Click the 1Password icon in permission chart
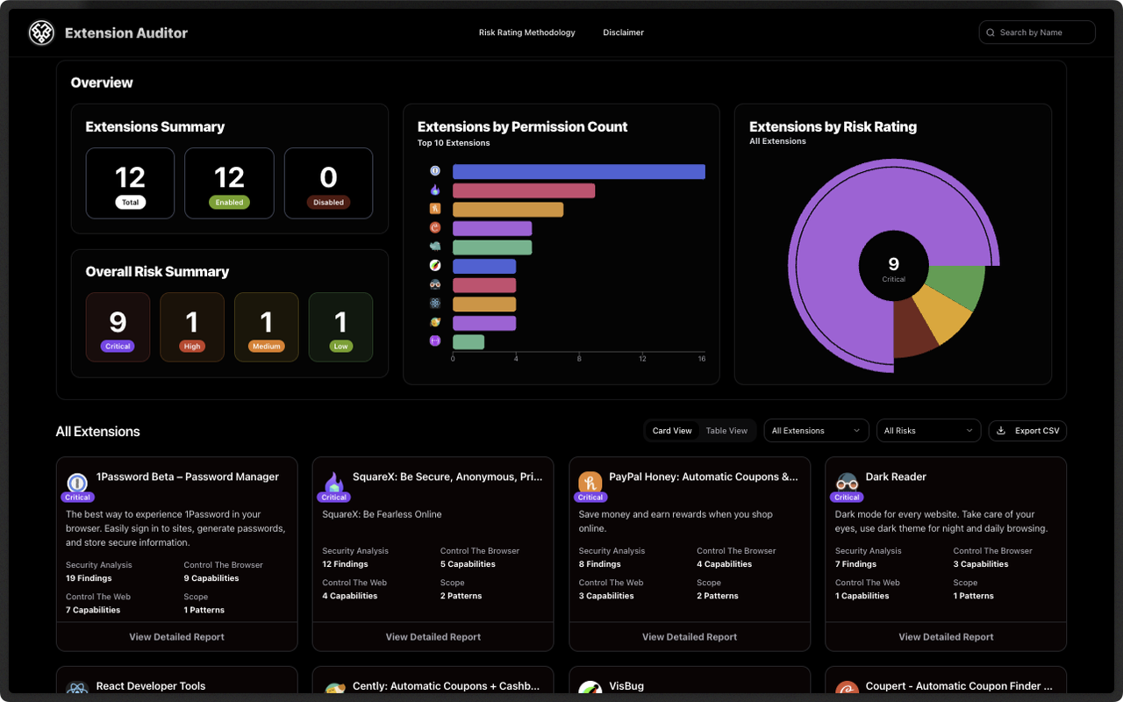Image resolution: width=1123 pixels, height=702 pixels. tap(434, 171)
